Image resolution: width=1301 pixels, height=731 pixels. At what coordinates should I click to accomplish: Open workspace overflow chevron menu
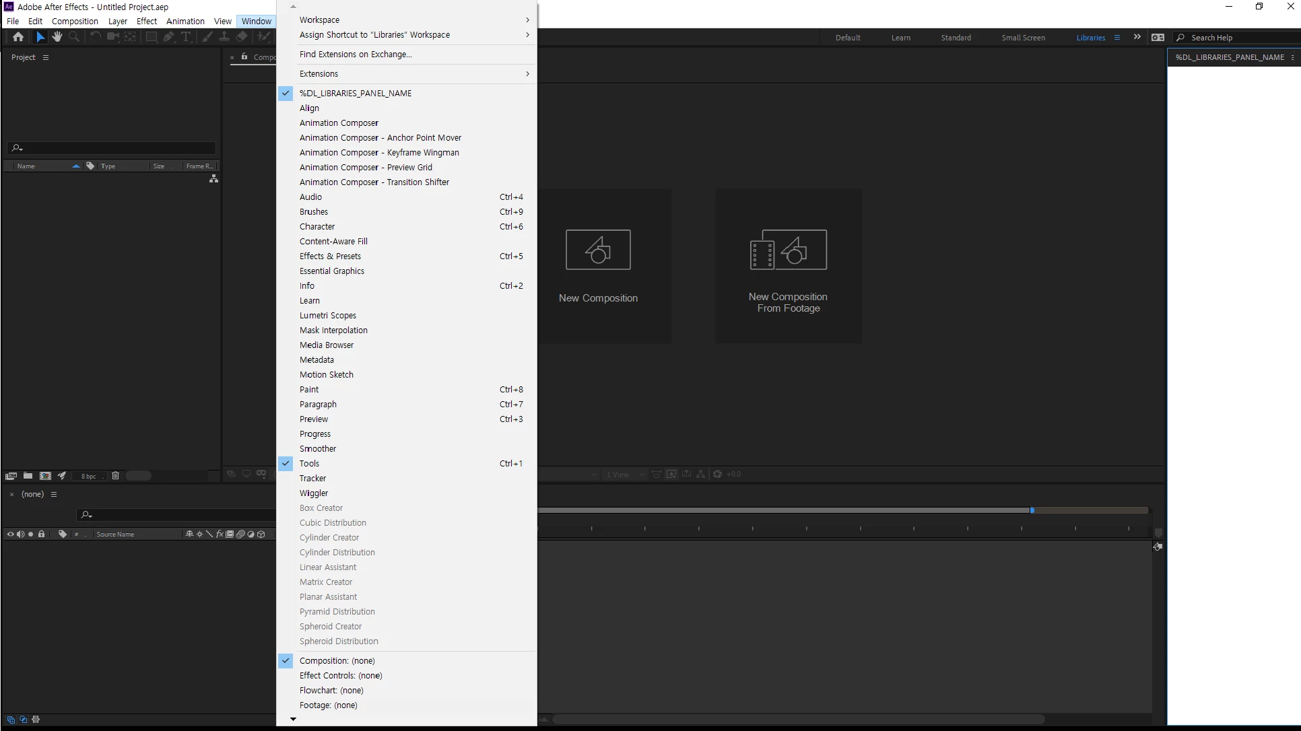[1137, 37]
